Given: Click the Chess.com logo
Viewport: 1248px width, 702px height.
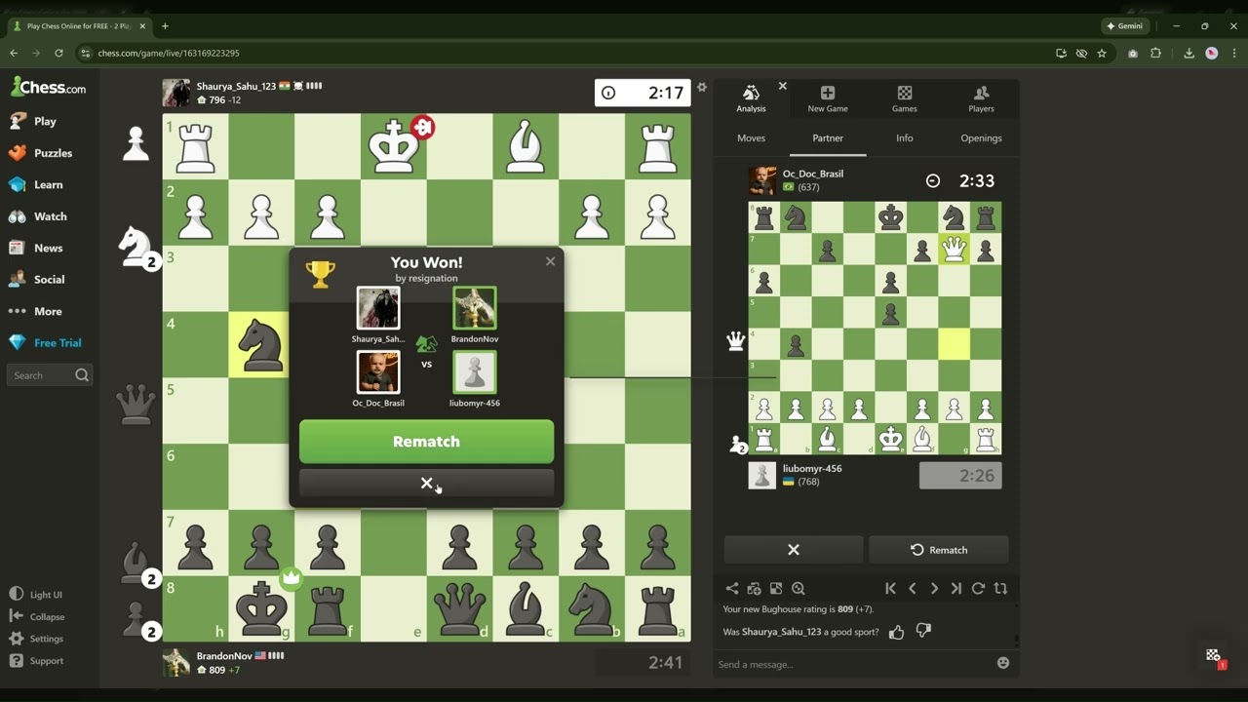Looking at the screenshot, I should [49, 87].
